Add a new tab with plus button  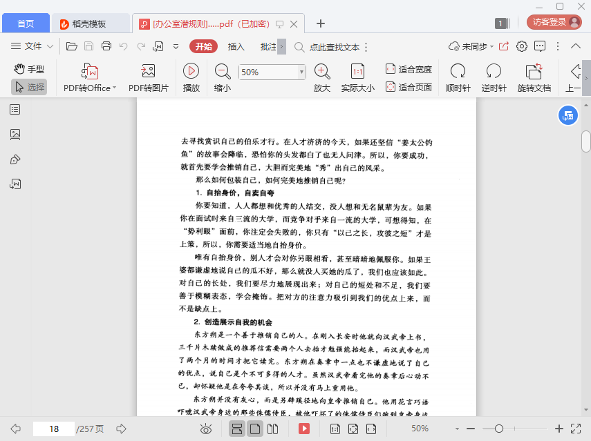coord(320,23)
